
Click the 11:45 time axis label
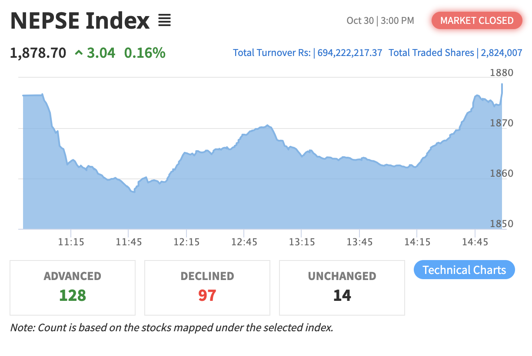[129, 242]
